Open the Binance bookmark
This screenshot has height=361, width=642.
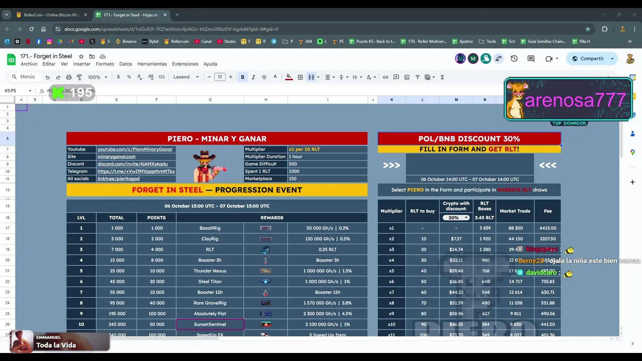point(126,42)
